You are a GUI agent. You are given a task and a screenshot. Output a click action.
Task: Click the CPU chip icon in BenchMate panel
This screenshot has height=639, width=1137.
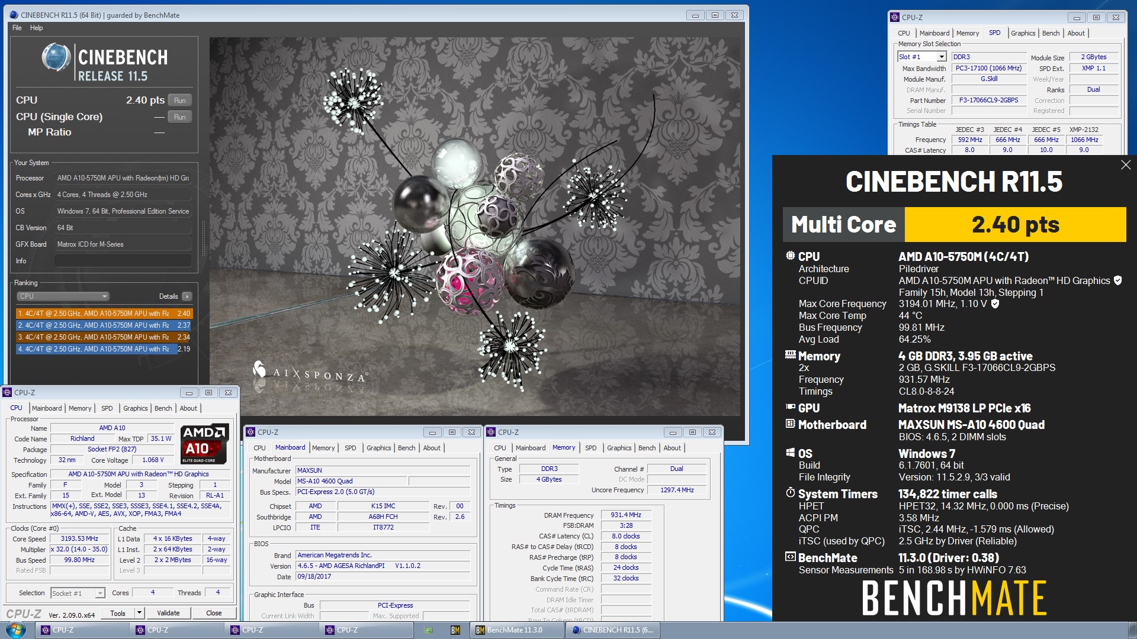[790, 256]
